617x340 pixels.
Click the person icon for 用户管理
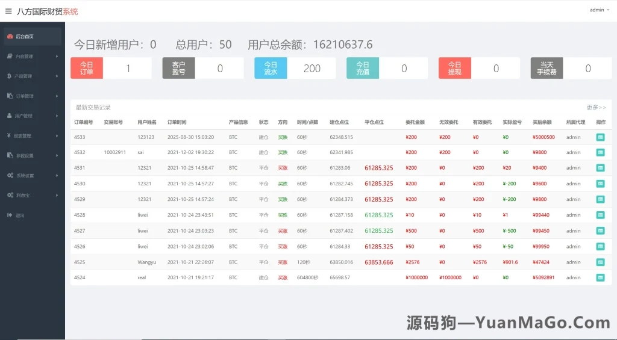10,116
